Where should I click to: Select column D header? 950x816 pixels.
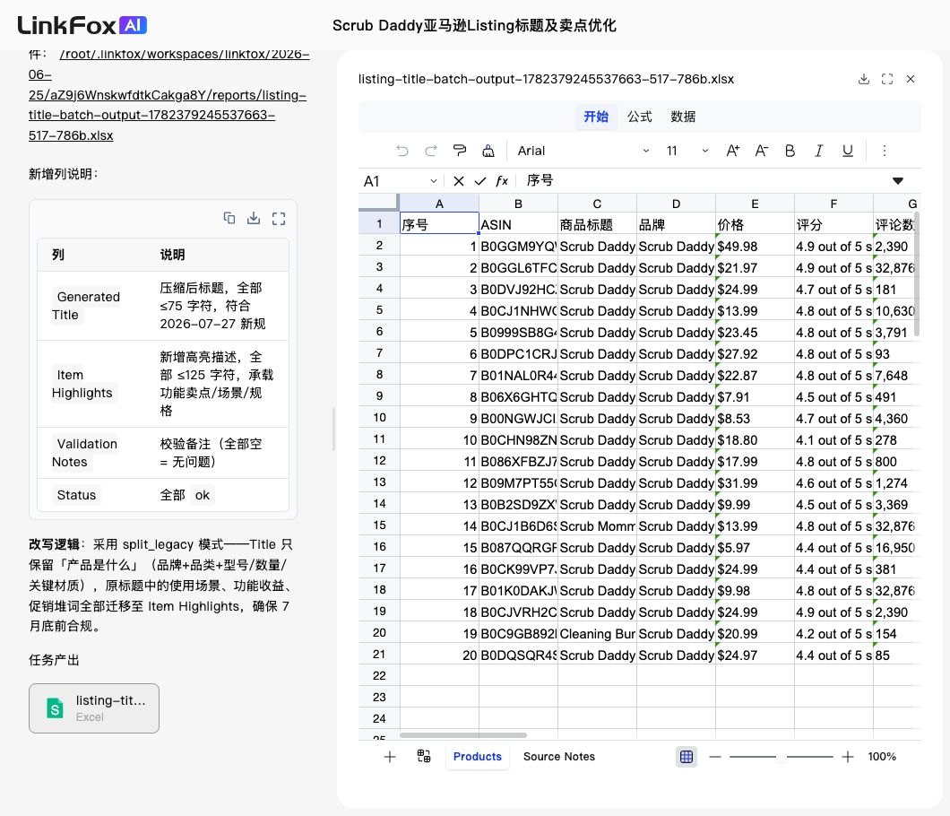[x=676, y=204]
